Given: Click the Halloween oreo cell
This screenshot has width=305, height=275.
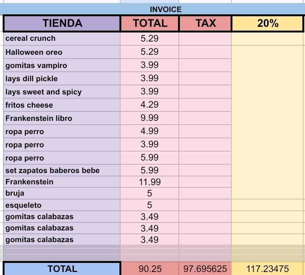Looking at the screenshot, I should (62, 52).
